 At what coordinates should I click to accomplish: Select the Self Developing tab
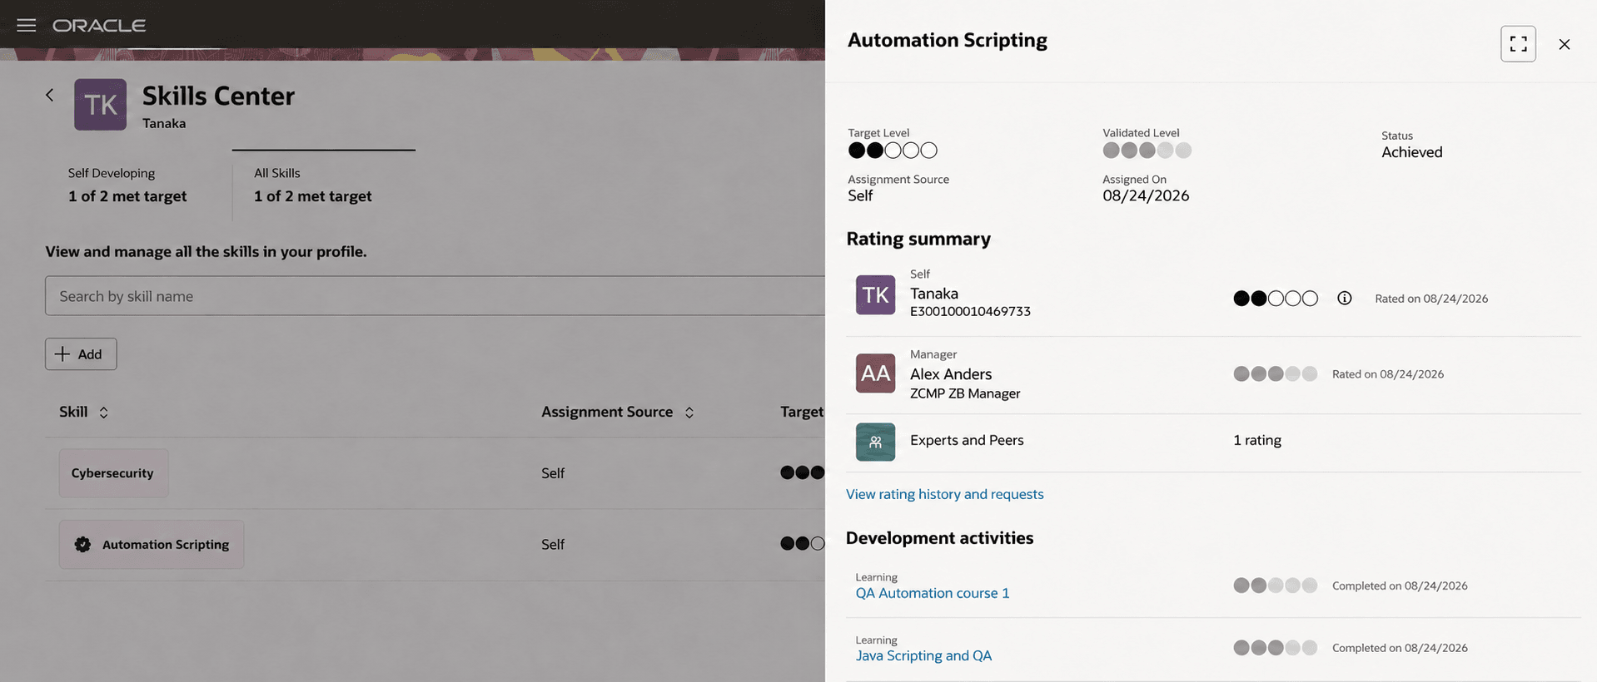tap(127, 185)
